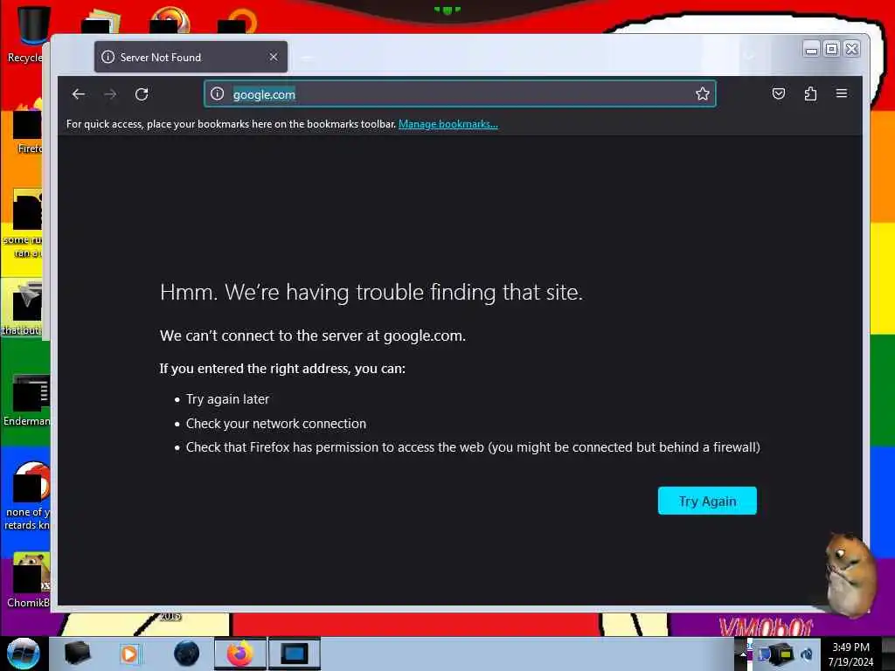Open the blue screen taskbar icon

tap(295, 654)
